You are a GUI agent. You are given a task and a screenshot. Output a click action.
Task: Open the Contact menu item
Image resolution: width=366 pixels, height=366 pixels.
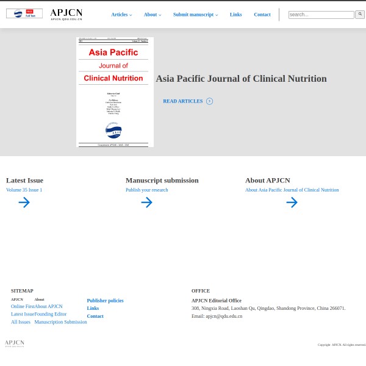262,15
